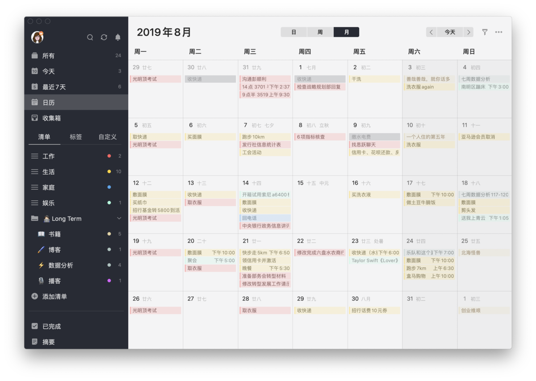
Task: Click the sync refresh icon
Action: (x=104, y=37)
